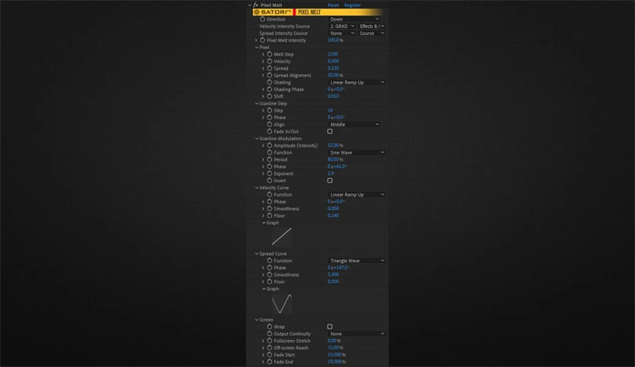Expand the Melt Step property arrow

point(264,54)
